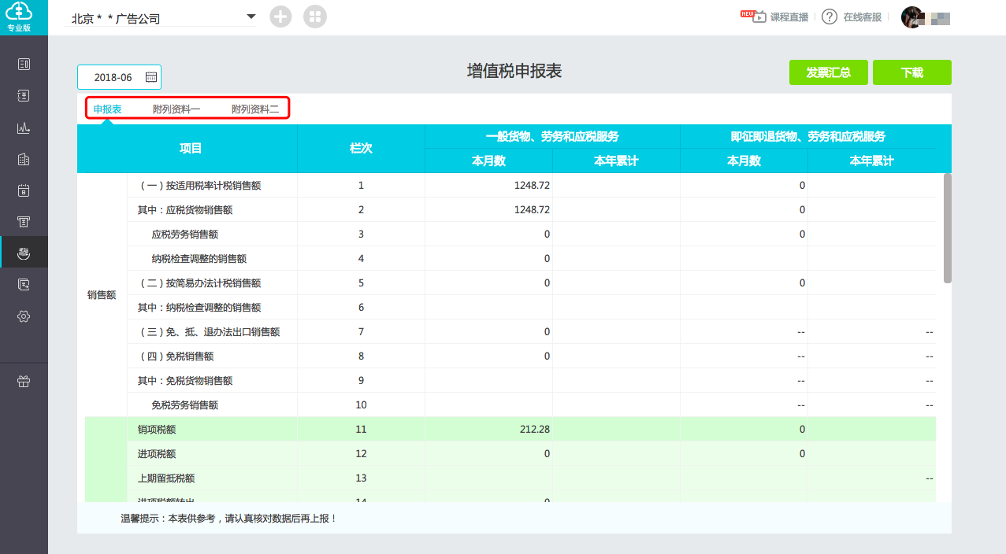Switch to the 附列资料一 tab

(x=176, y=109)
